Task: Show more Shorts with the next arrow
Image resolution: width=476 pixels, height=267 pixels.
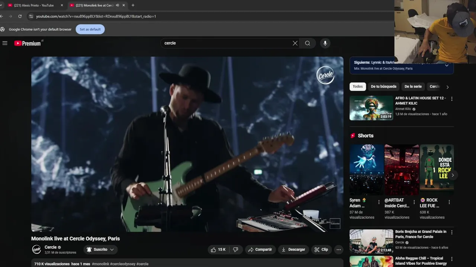Action: point(453,175)
